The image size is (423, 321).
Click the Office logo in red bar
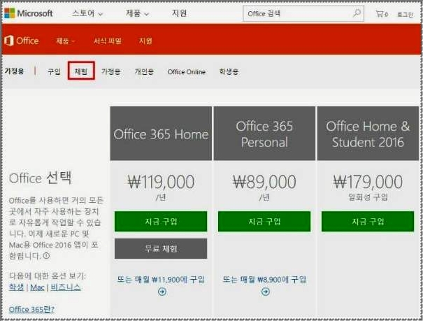22,41
